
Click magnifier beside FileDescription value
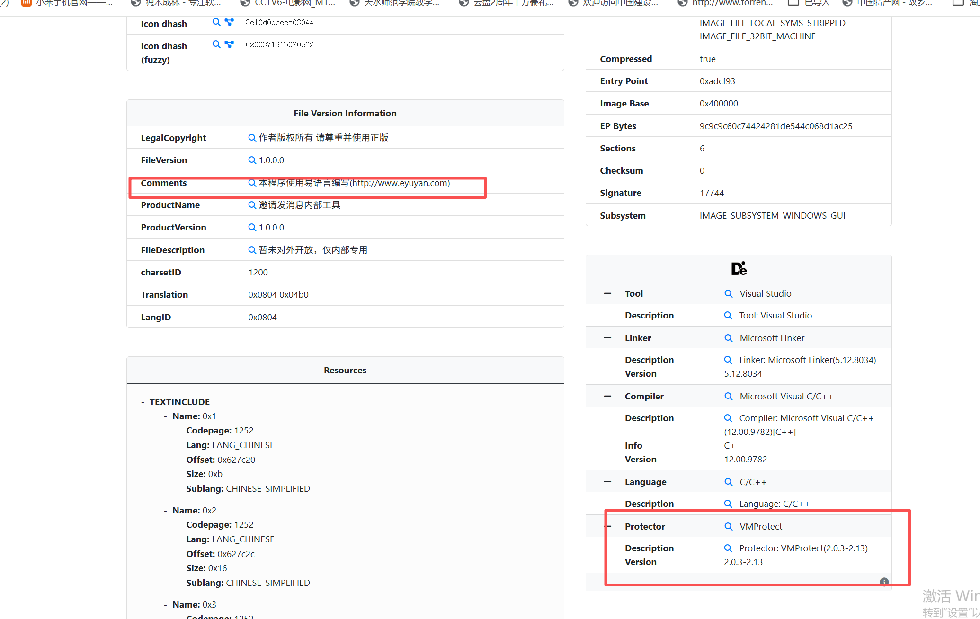coord(252,250)
